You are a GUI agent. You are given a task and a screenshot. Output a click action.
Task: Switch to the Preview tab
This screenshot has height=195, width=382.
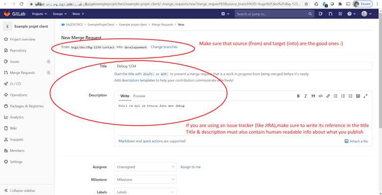139,96
